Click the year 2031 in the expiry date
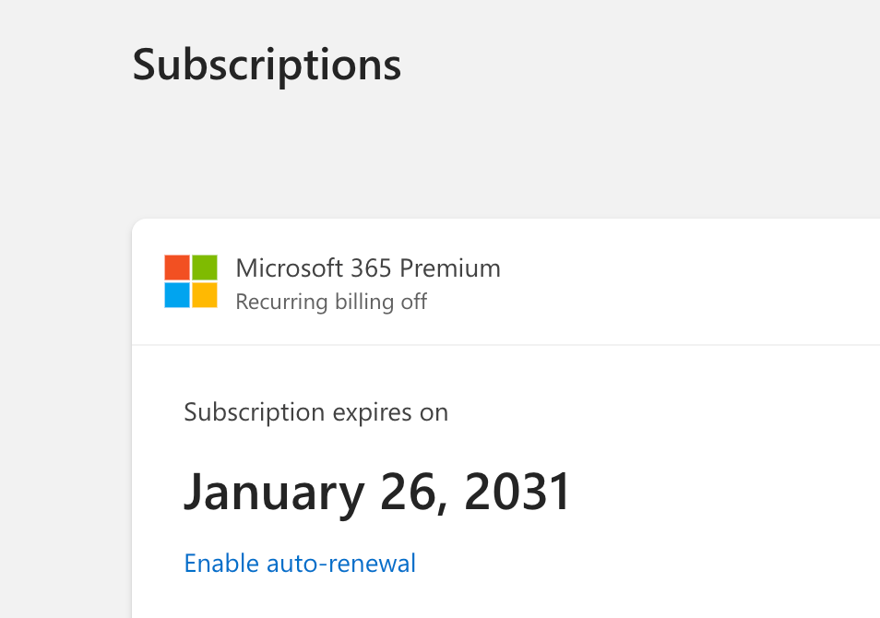Screen dimensions: 880x618 518,492
